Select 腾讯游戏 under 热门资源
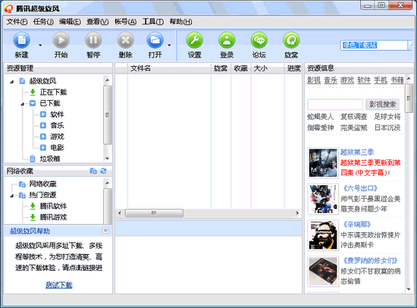This screenshot has width=417, height=308. 53,217
